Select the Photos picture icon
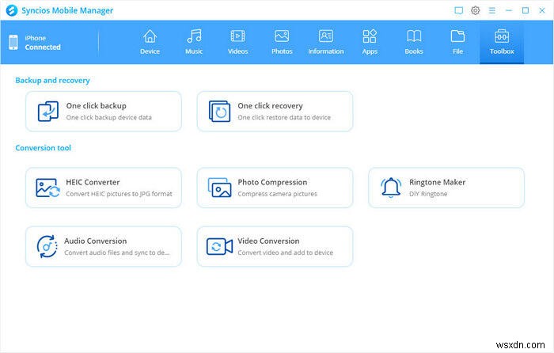Viewport: 554px width, 353px height. (x=282, y=36)
